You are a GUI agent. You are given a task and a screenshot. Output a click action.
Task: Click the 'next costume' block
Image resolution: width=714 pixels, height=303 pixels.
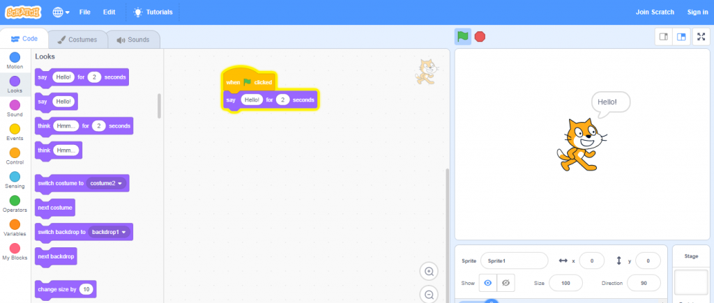click(54, 208)
